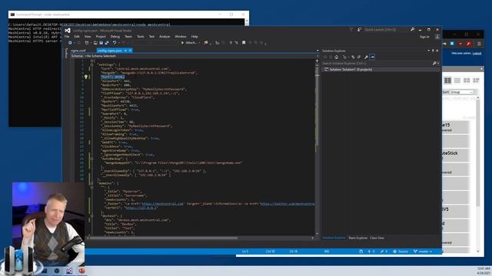The width and height of the screenshot is (492, 276).
Task: Open the Analyze menu
Action: pyautogui.click(x=165, y=37)
